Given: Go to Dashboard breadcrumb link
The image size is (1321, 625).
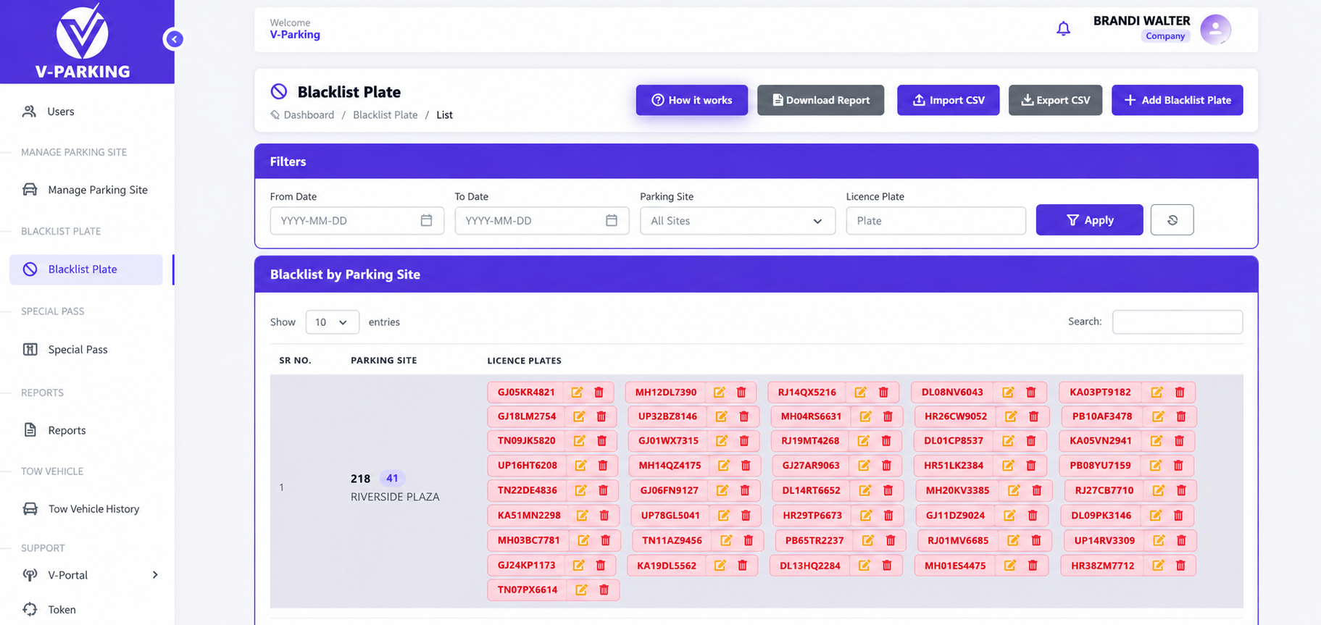Looking at the screenshot, I should click(x=309, y=115).
